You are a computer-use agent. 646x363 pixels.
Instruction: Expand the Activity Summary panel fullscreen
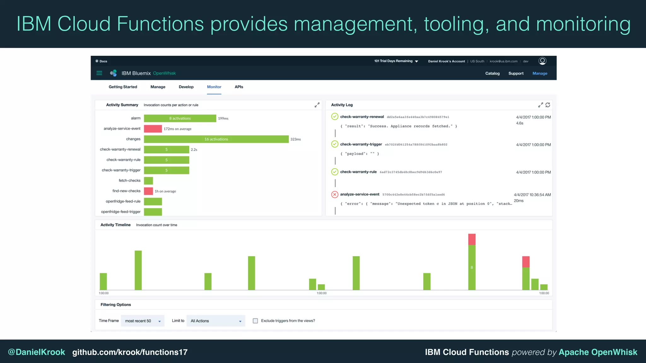(x=317, y=105)
